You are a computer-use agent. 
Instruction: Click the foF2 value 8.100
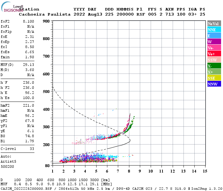pyautogui.click(x=28, y=21)
